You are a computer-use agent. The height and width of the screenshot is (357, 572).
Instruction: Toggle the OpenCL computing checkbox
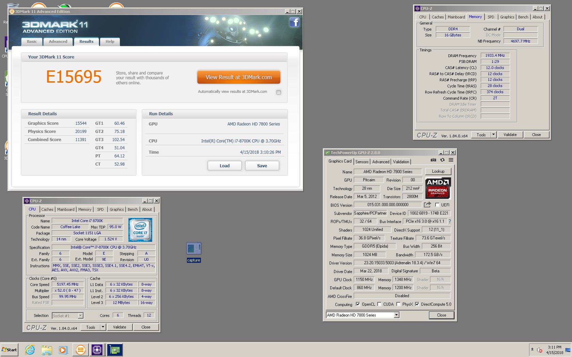[358, 304]
